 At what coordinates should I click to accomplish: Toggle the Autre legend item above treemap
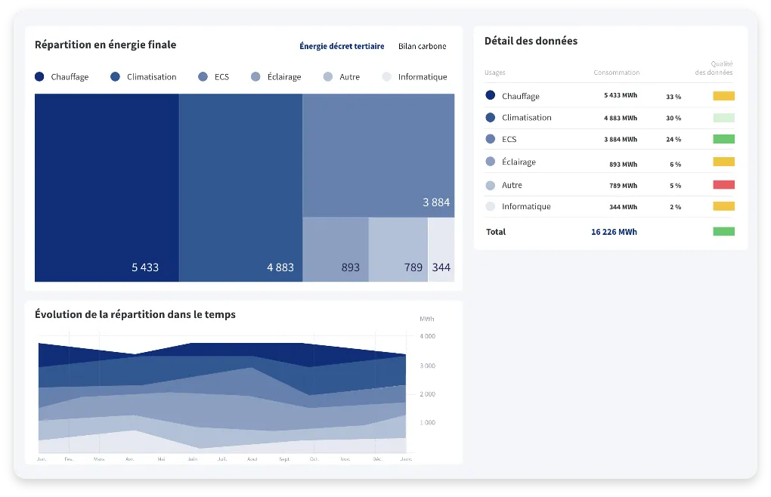tap(341, 77)
